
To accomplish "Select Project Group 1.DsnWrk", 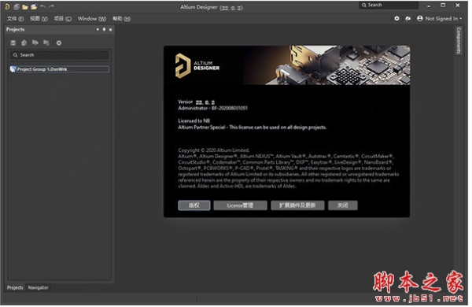I will point(59,69).
